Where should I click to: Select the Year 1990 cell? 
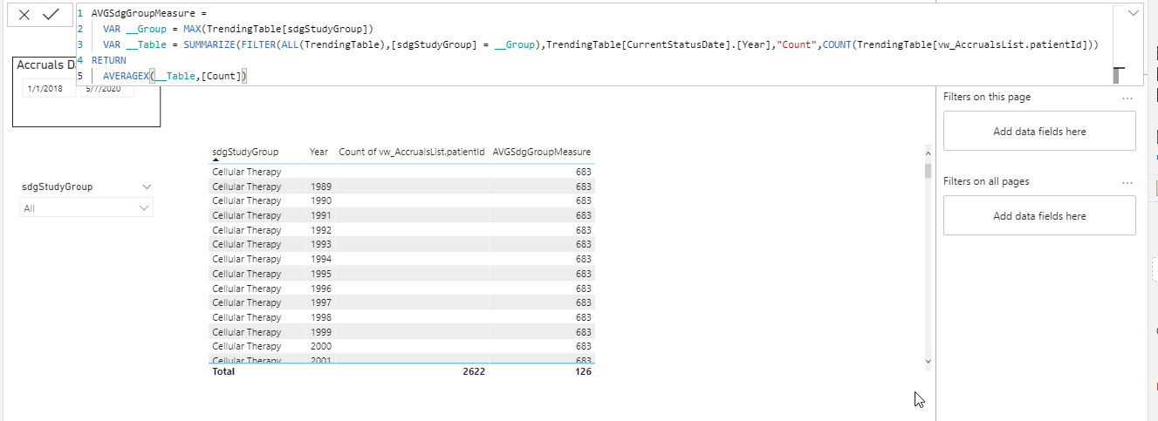click(319, 200)
